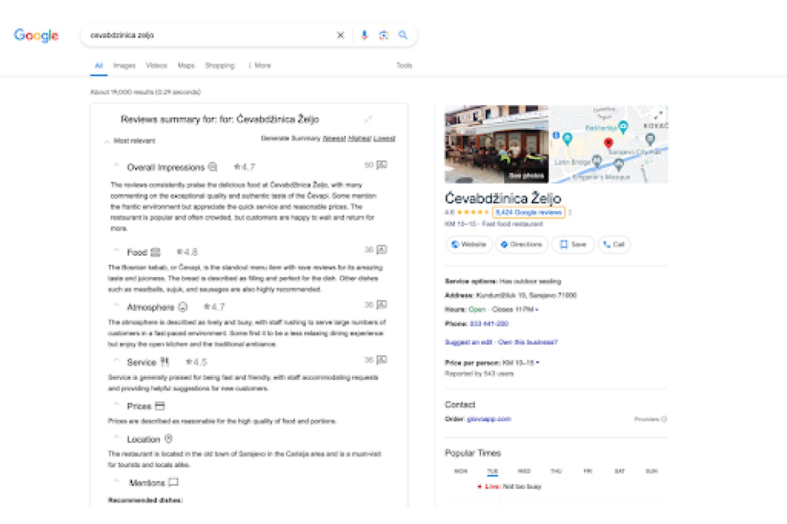Click the Suggest an edit link

[x=469, y=342]
